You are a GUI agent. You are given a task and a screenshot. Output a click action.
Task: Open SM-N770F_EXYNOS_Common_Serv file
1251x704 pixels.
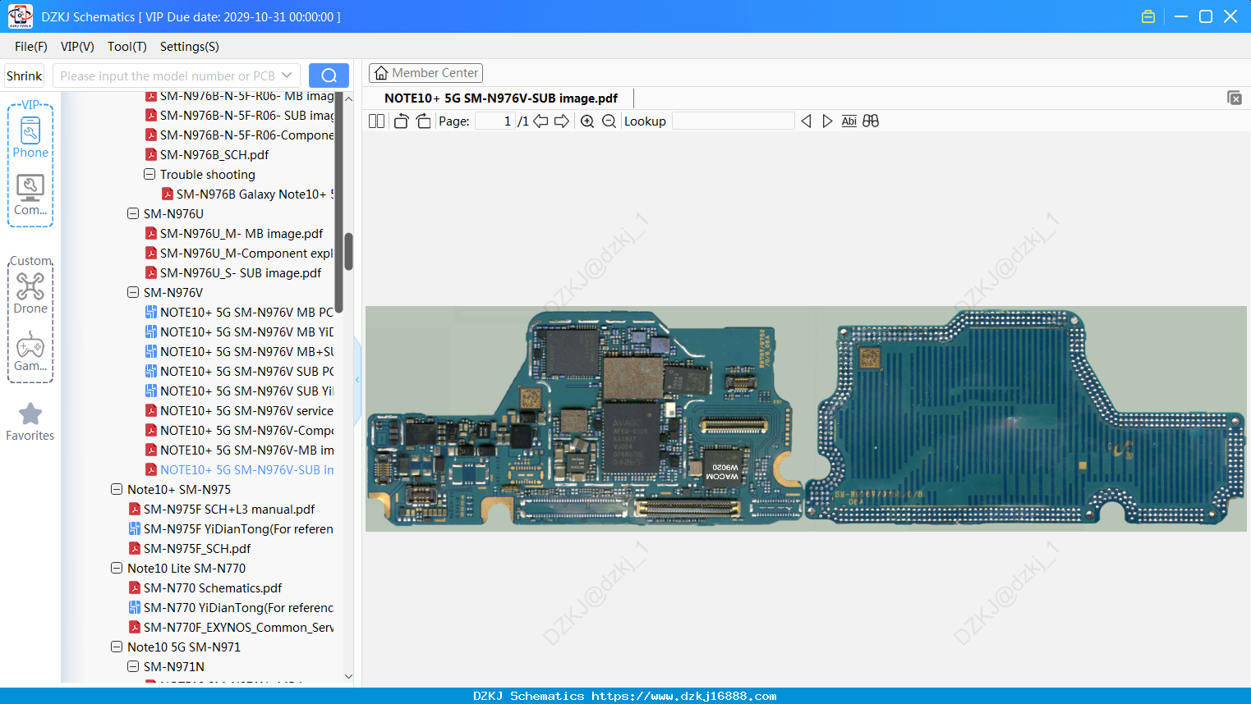click(x=238, y=628)
